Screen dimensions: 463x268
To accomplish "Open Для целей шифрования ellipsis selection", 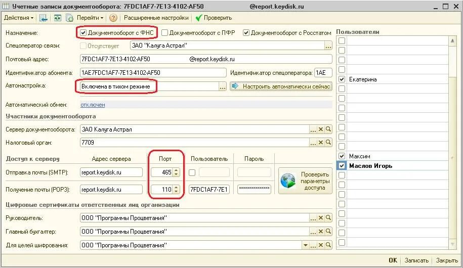I will coord(313,245).
